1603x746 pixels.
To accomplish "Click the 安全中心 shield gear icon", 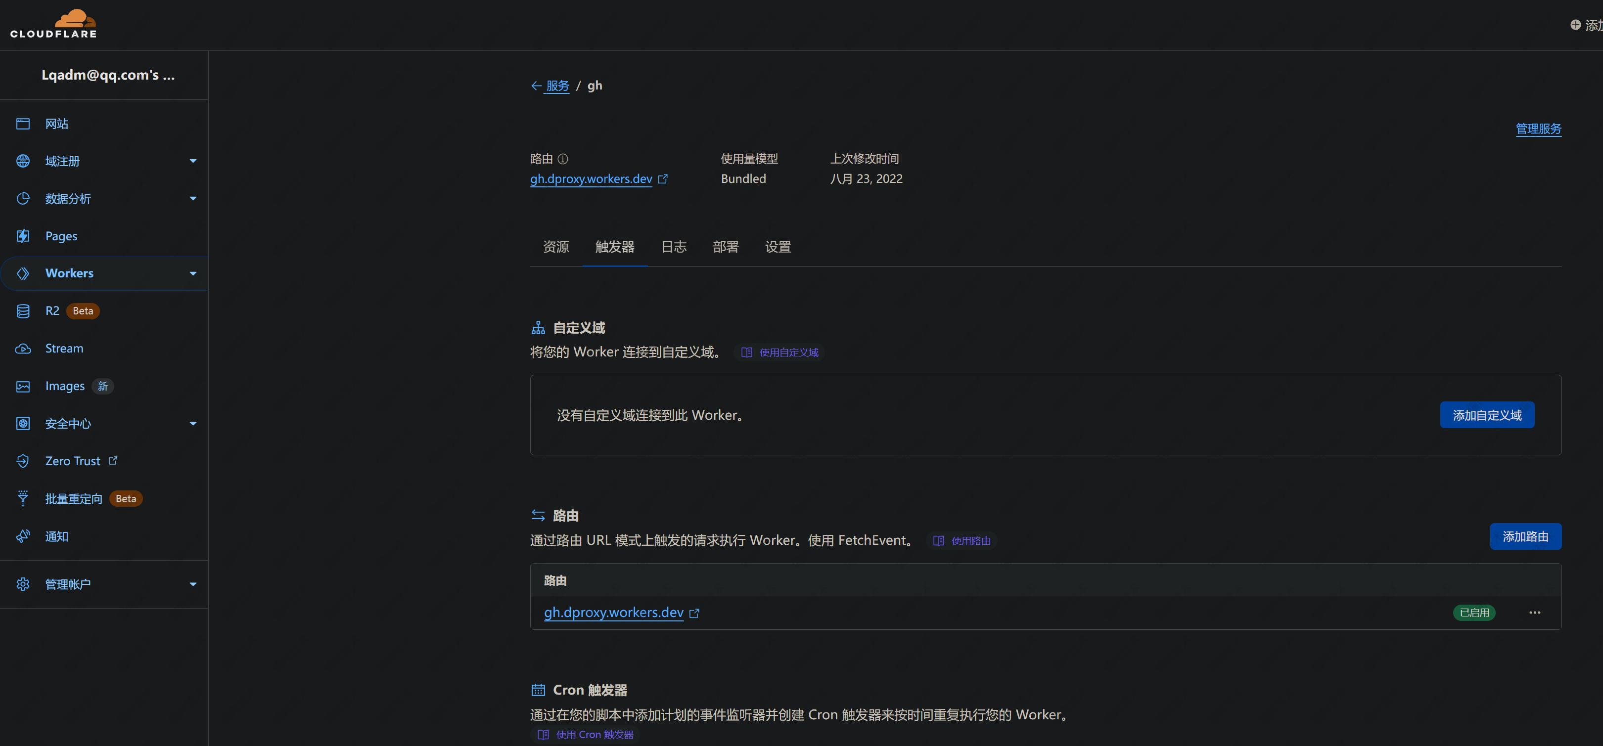I will point(23,424).
